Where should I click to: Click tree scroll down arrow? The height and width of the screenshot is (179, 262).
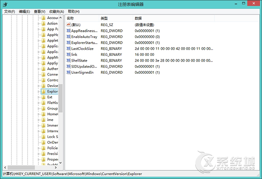coord(61,163)
